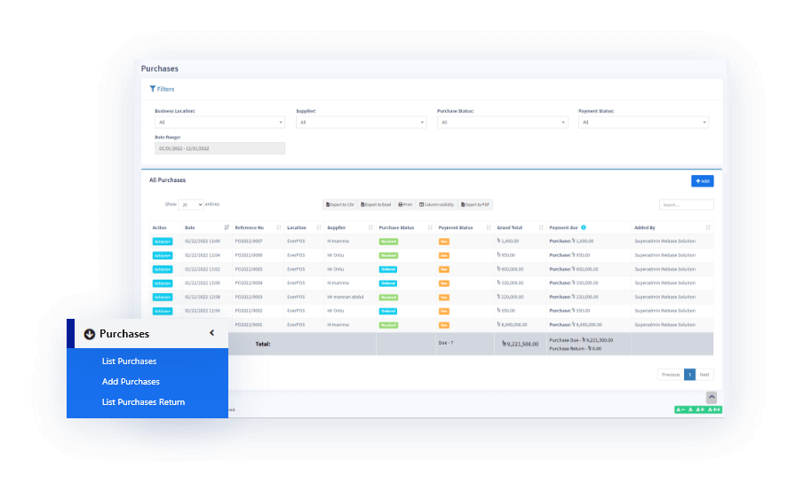The height and width of the screenshot is (492, 796).
Task: Open List Purchases Return menu item
Action: point(143,402)
